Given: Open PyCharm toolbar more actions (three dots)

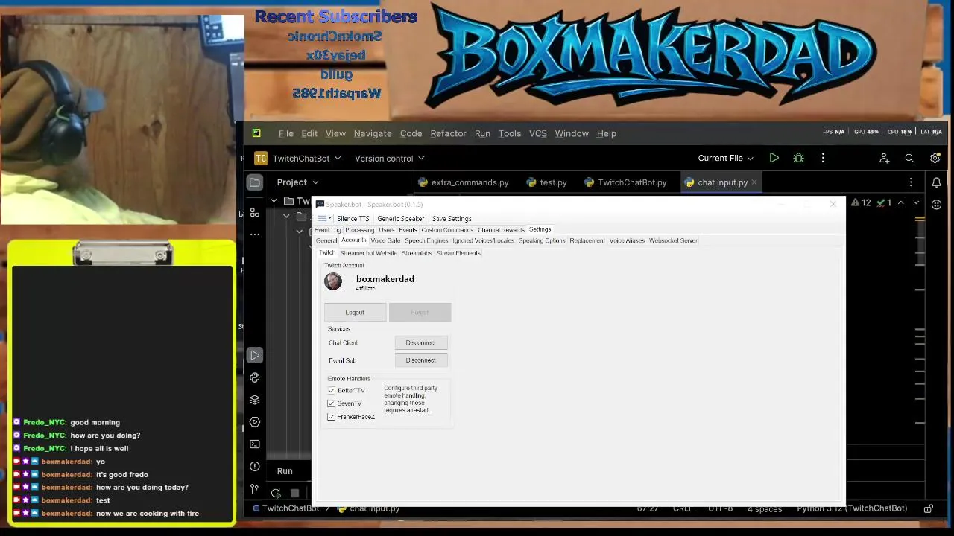Looking at the screenshot, I should (823, 158).
